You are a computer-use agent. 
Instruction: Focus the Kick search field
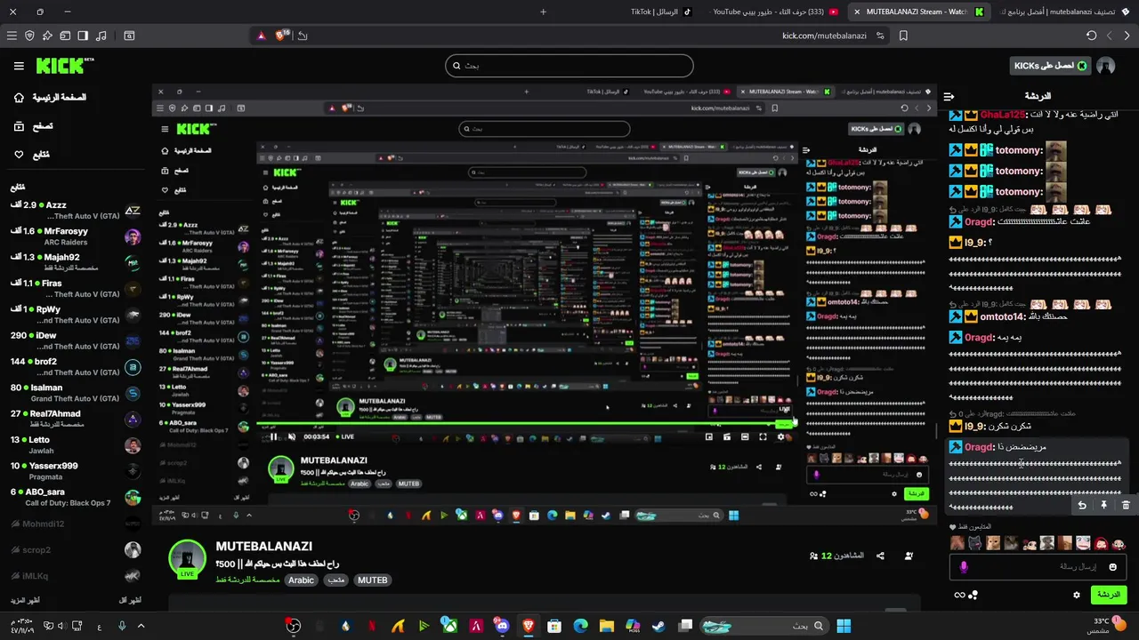coord(569,66)
